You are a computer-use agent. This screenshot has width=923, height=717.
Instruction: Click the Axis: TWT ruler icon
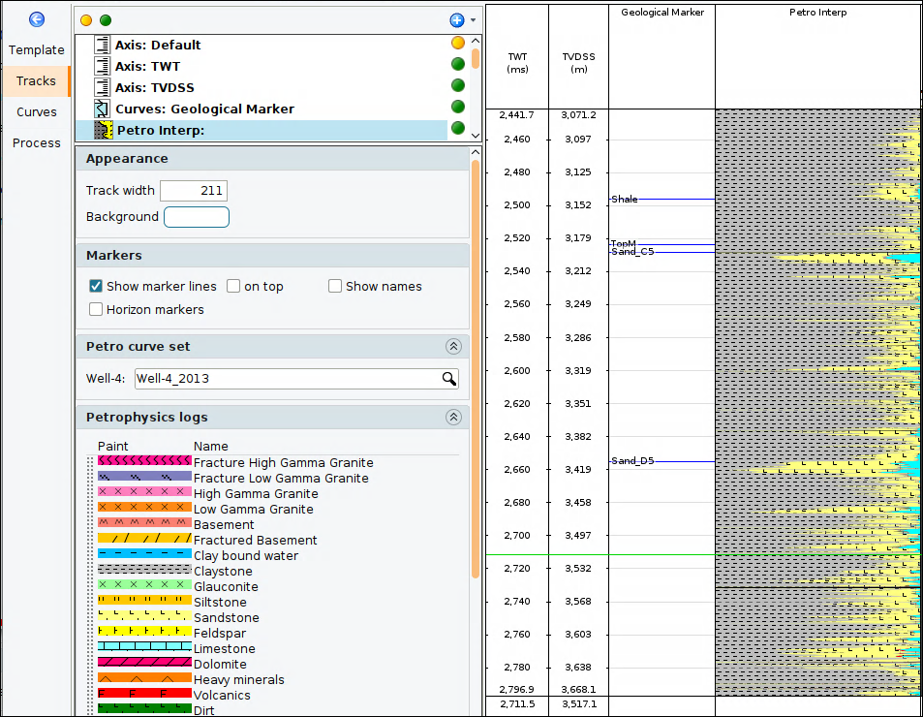coord(103,66)
